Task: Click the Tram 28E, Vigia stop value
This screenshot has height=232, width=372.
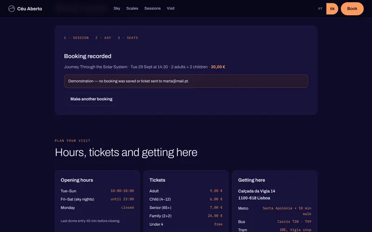Action: [295, 230]
